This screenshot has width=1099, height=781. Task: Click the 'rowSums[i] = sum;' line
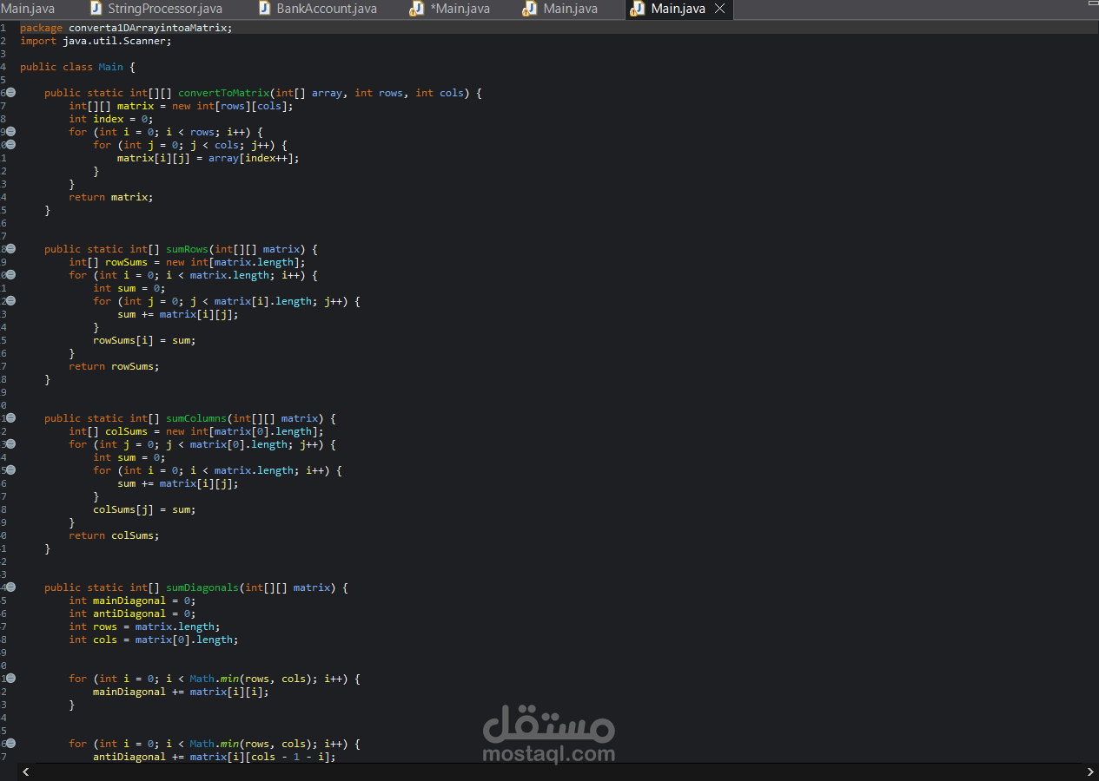[144, 340]
